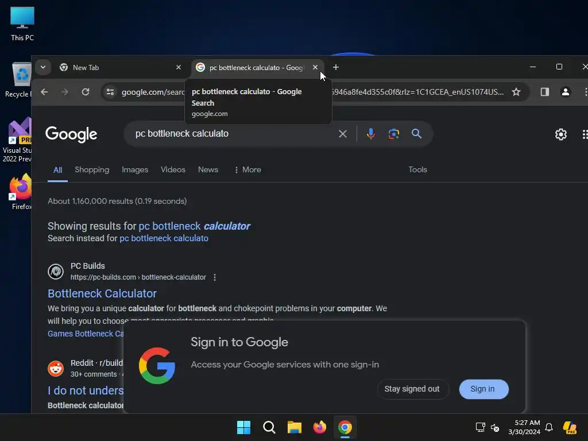Open Firefox from the taskbar
This screenshot has width=588, height=441.
(x=319, y=427)
